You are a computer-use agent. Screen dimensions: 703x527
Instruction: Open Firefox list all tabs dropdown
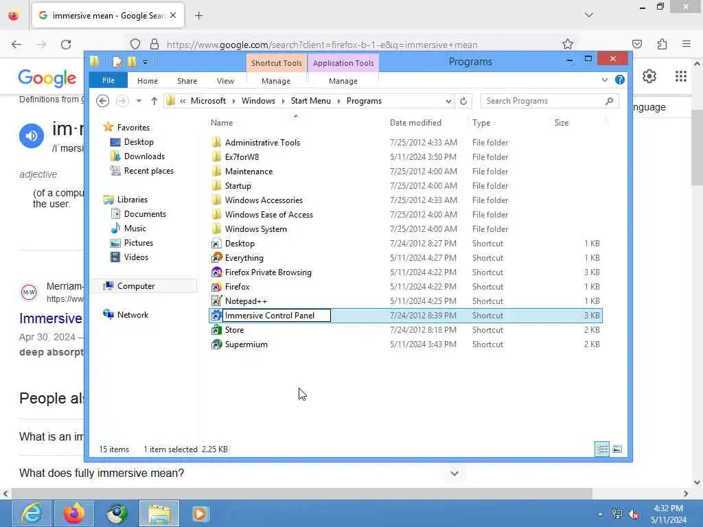(x=588, y=15)
